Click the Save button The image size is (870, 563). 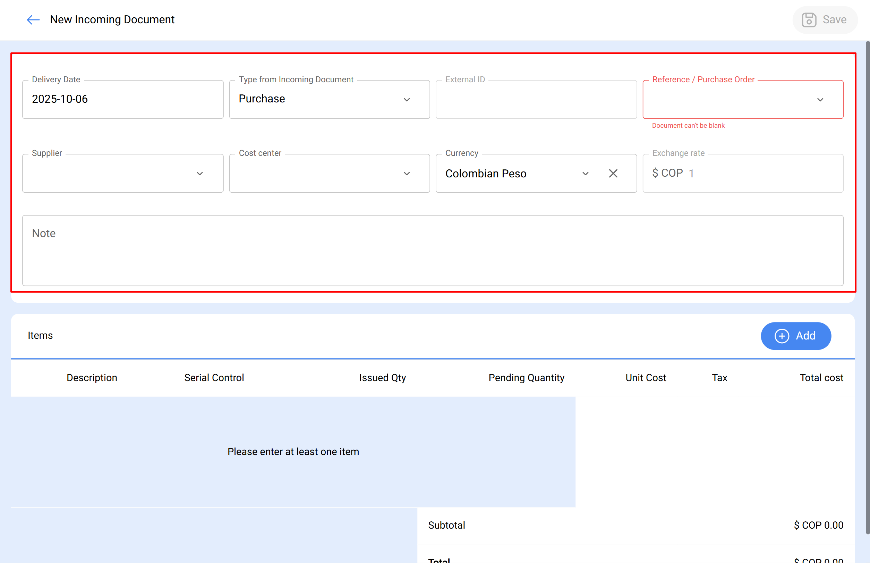(x=825, y=20)
